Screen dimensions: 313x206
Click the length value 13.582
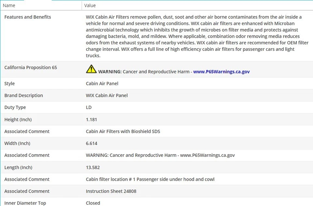tap(93, 168)
